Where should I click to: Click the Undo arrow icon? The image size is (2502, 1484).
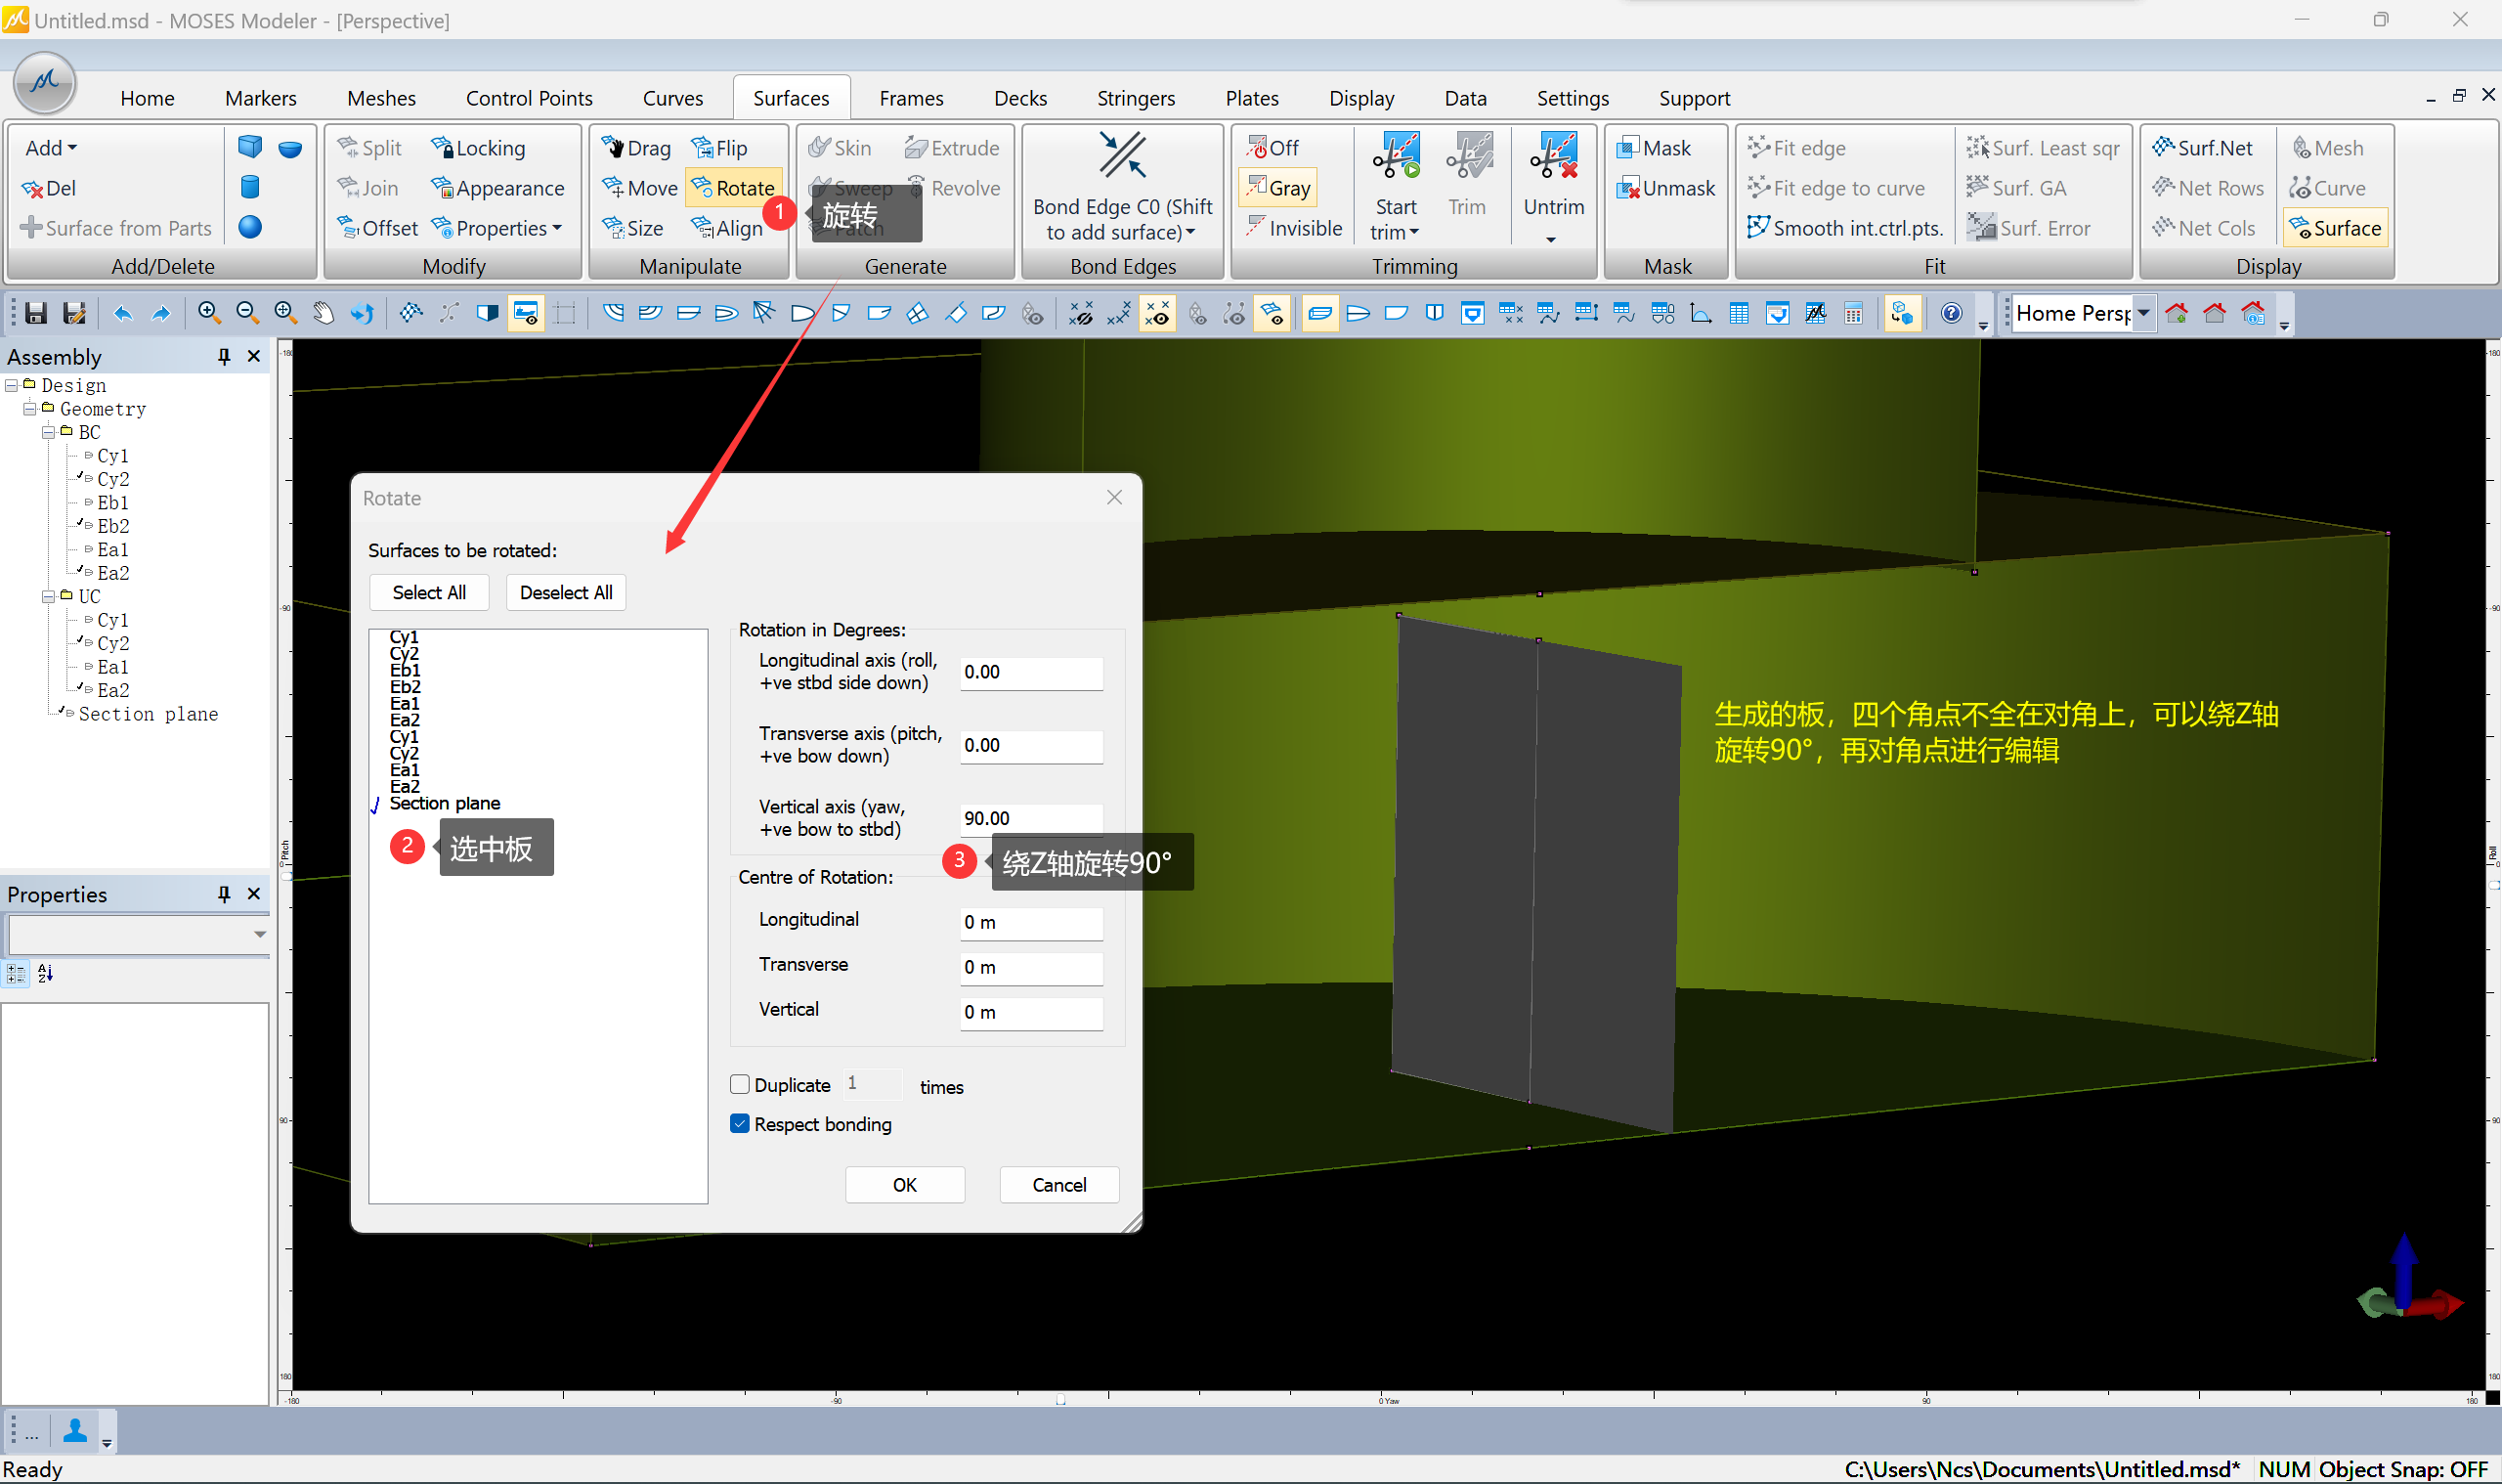[x=122, y=314]
